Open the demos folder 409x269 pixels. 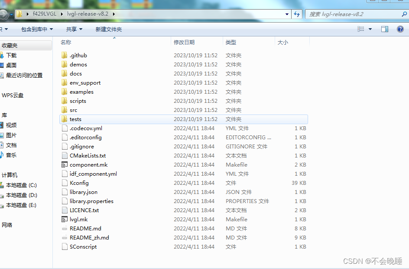[78, 64]
